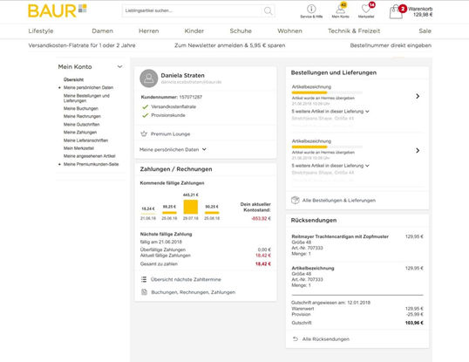469x362 pixels.
Task: Open second delivery details arrow
Action: pyautogui.click(x=418, y=150)
